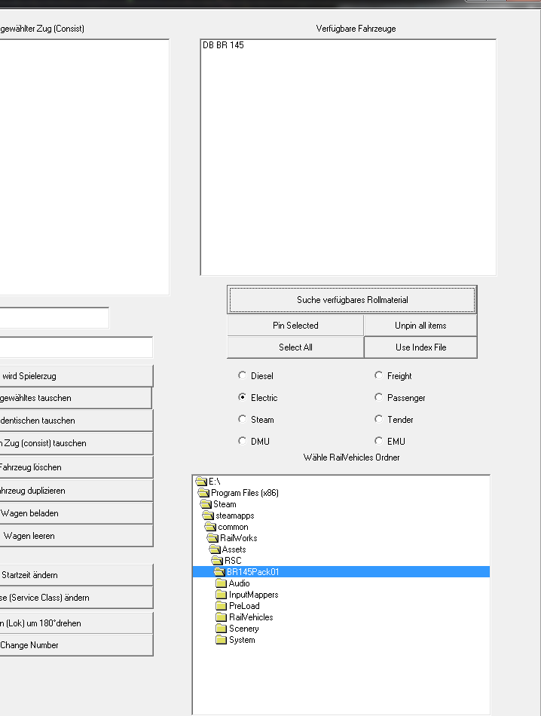
Task: Click the E:\ drive folder icon
Action: 201,482
